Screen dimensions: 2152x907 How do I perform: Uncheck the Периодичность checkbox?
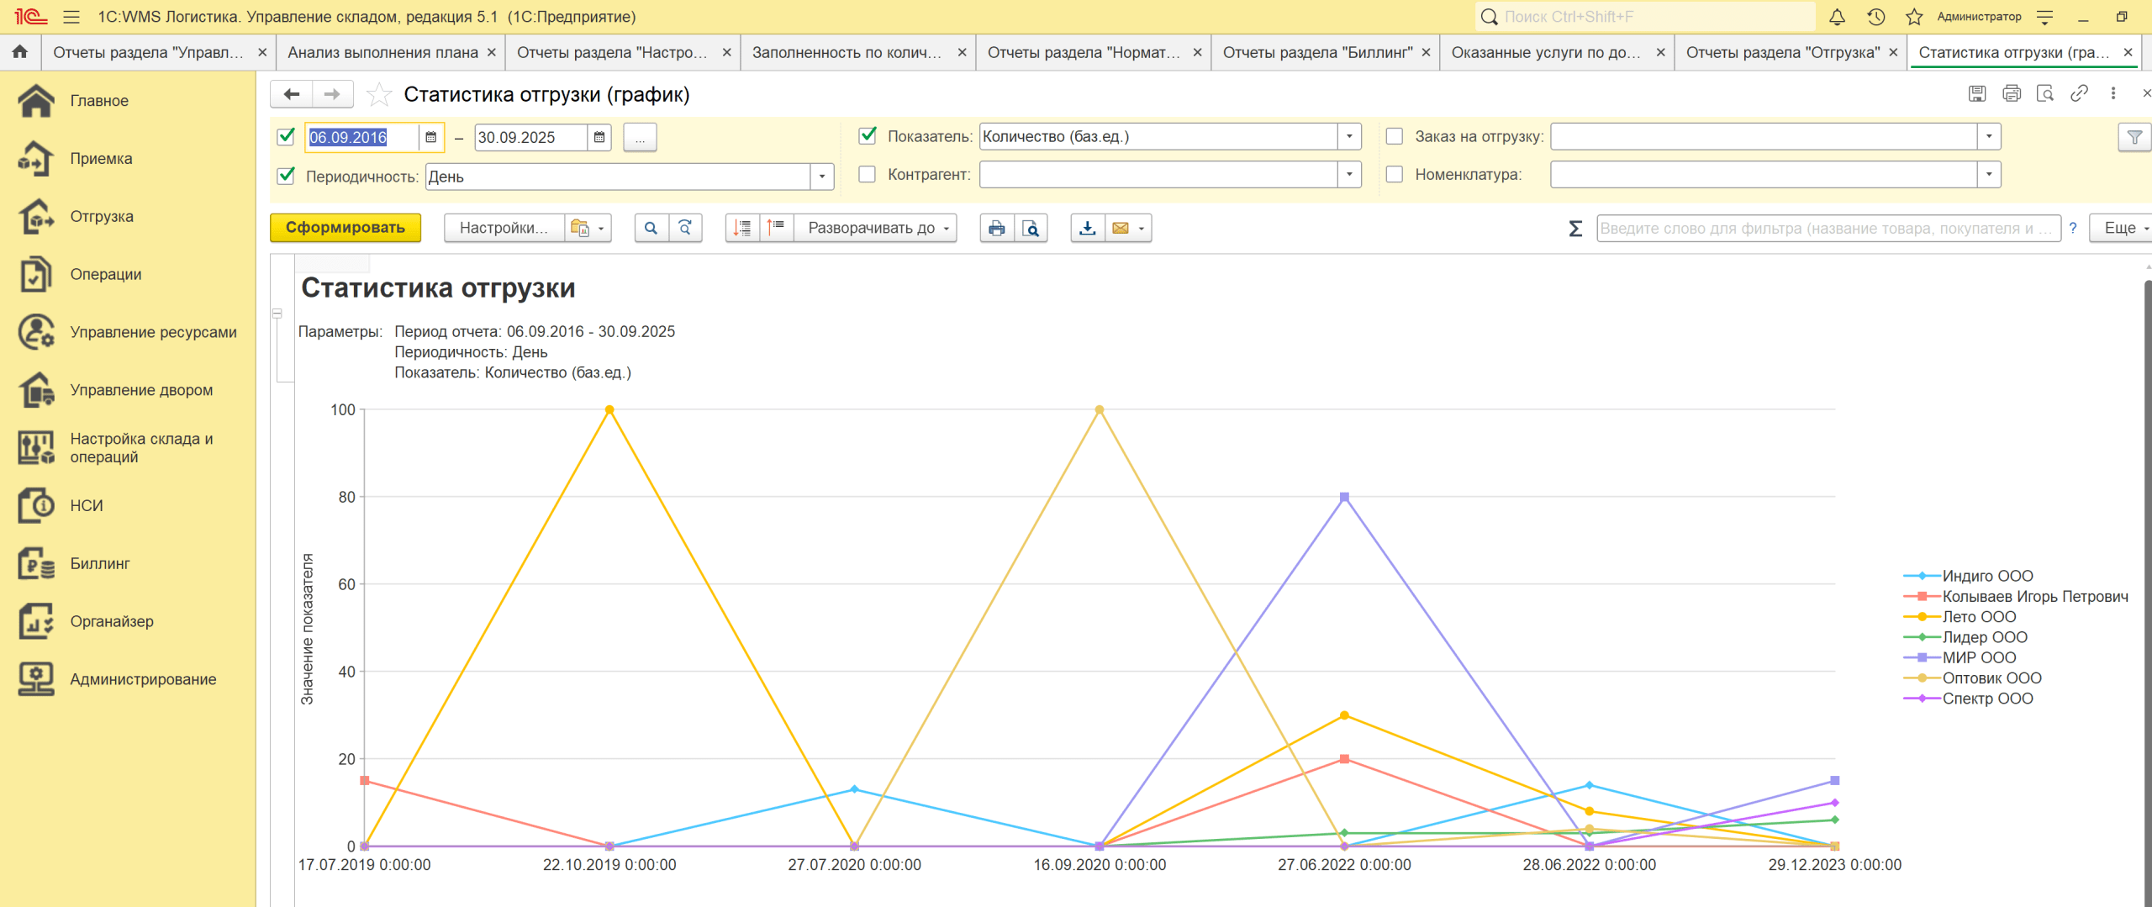(x=286, y=176)
